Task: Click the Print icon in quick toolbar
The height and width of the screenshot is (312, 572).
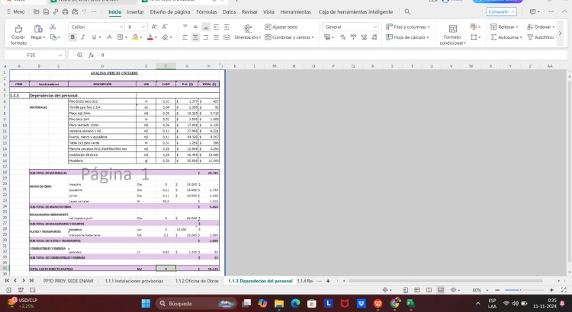Action: [66, 11]
